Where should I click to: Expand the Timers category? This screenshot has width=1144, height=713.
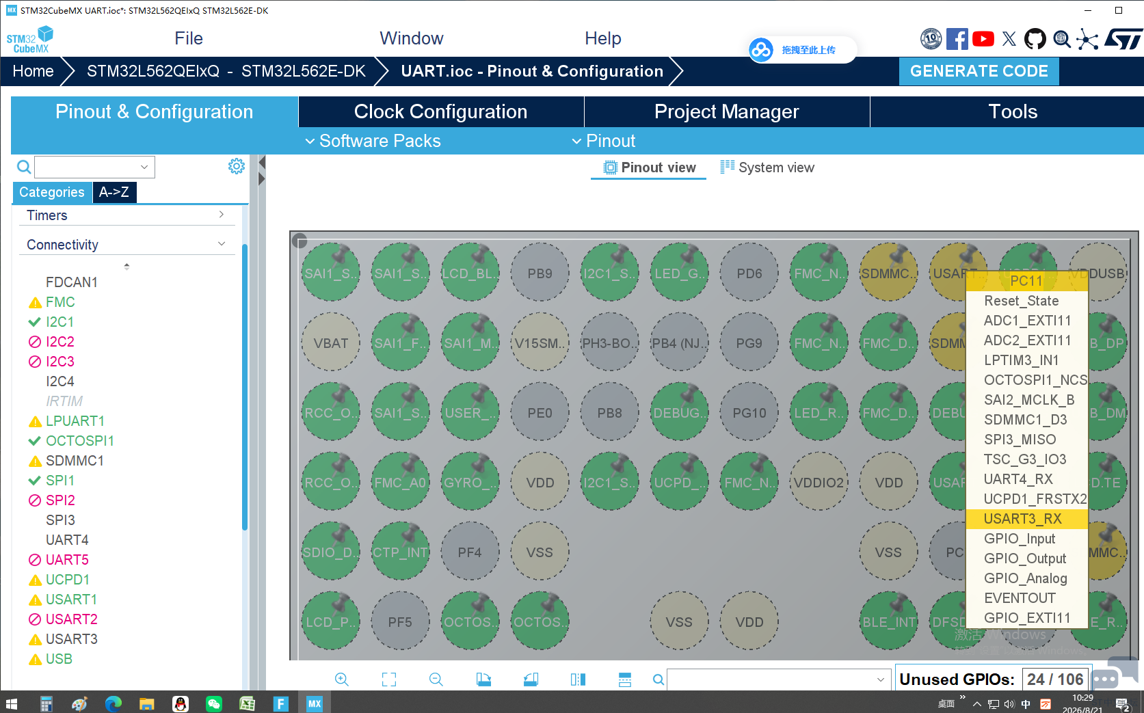127,215
